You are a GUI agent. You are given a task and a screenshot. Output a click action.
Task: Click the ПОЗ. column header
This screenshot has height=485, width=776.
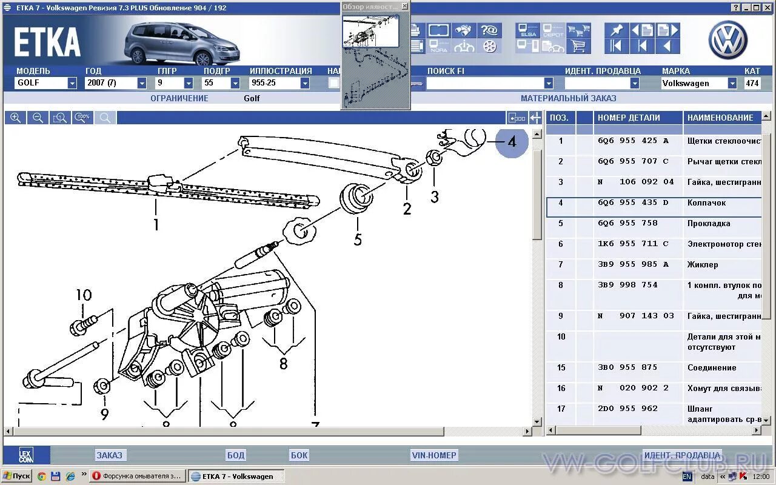(x=561, y=118)
